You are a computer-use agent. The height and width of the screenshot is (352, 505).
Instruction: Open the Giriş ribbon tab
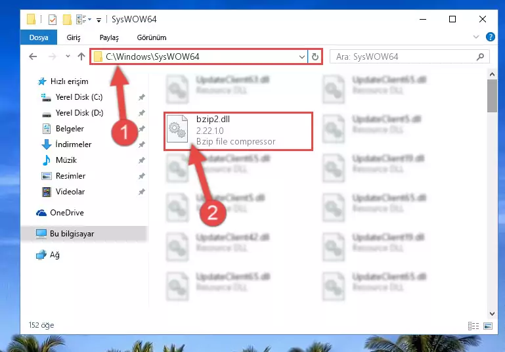[74, 37]
